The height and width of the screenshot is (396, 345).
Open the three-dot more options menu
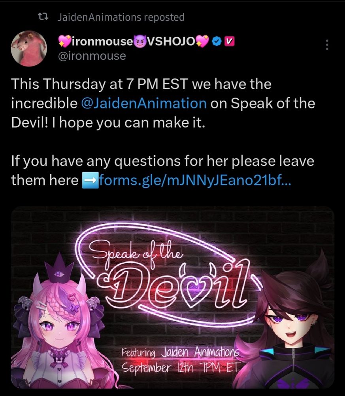327,45
